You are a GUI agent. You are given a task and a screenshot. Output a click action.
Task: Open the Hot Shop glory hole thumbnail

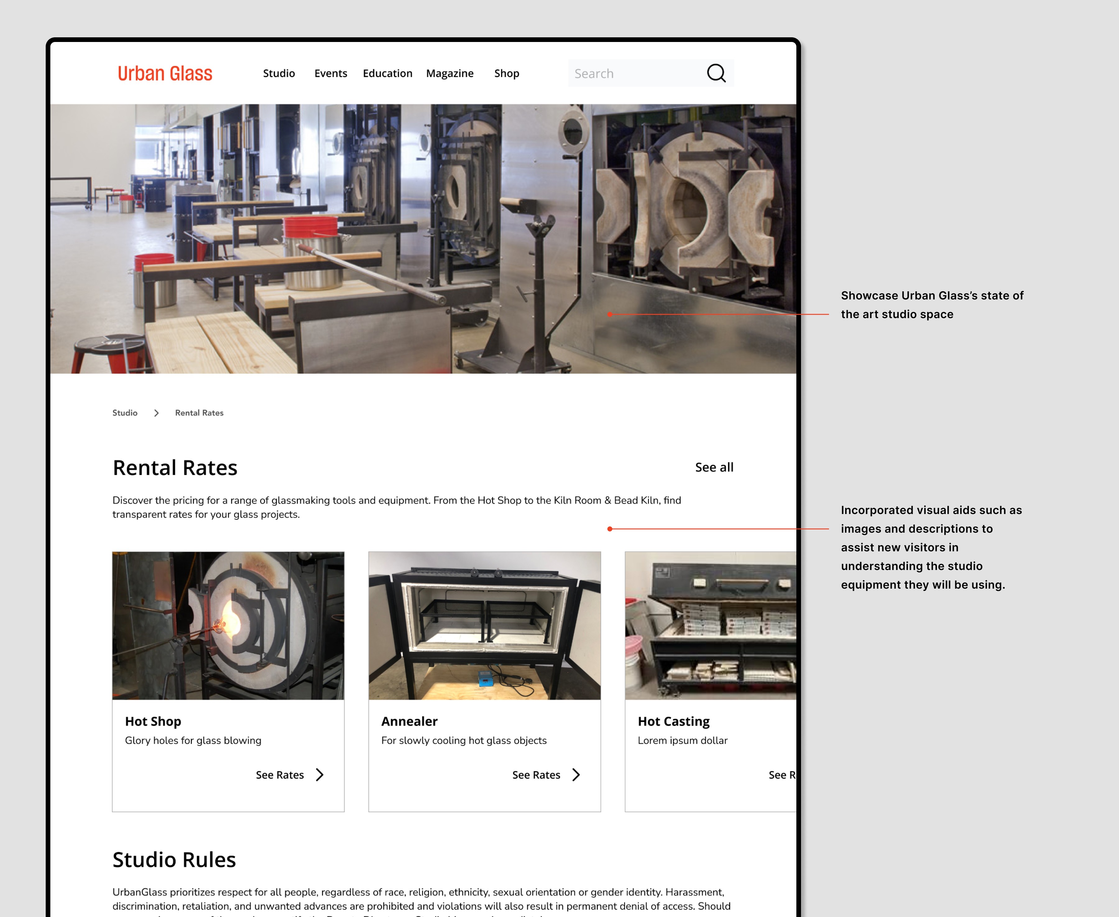[x=228, y=626]
